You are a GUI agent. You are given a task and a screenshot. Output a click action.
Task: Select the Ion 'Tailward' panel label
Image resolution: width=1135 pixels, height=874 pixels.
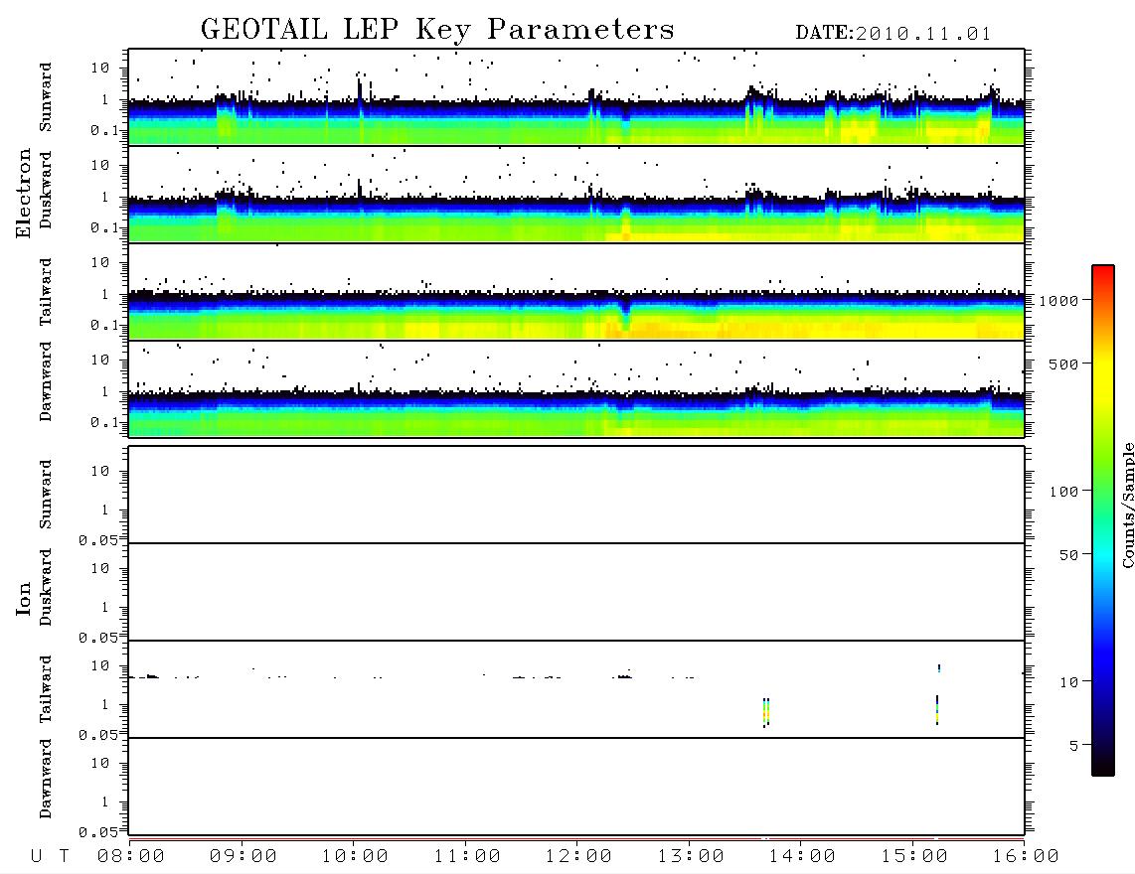46,689
